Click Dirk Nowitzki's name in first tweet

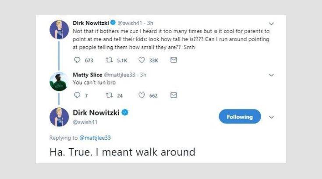tap(90, 23)
